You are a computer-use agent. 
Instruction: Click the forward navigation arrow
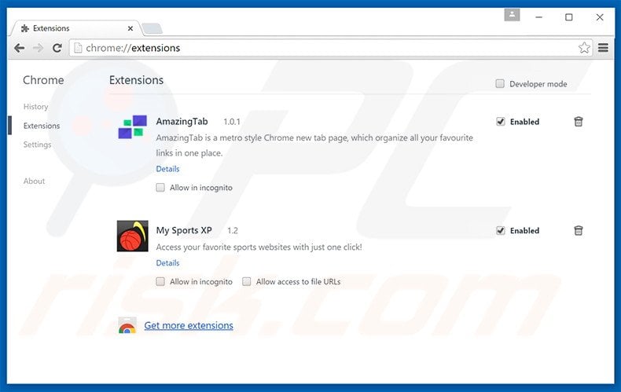coord(38,48)
